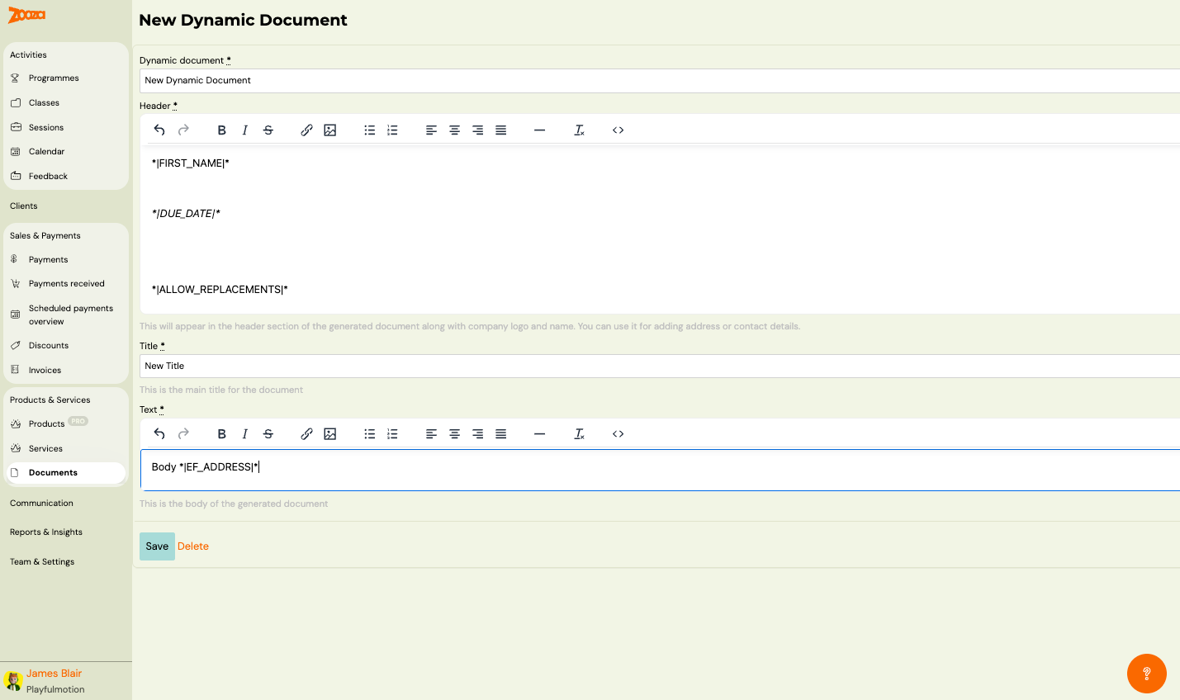1180x700 pixels.
Task: Apply bold formatting in the Text editor
Action: [x=221, y=433]
